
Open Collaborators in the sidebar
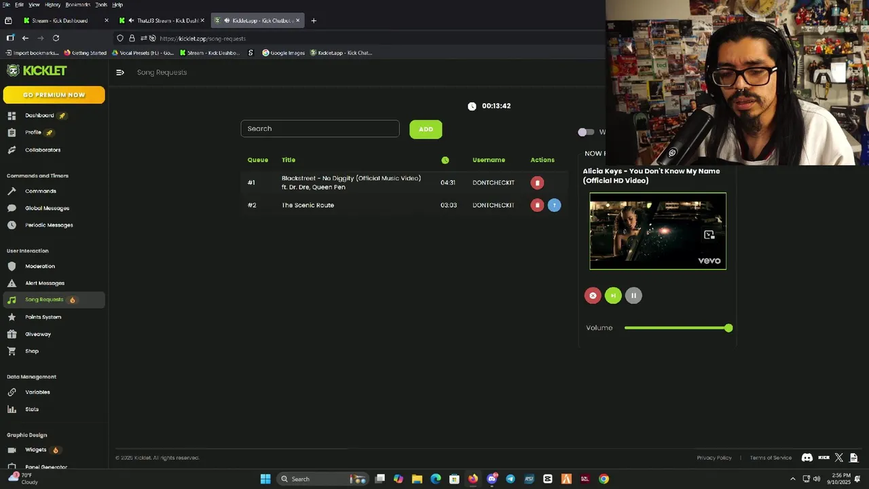pyautogui.click(x=43, y=150)
